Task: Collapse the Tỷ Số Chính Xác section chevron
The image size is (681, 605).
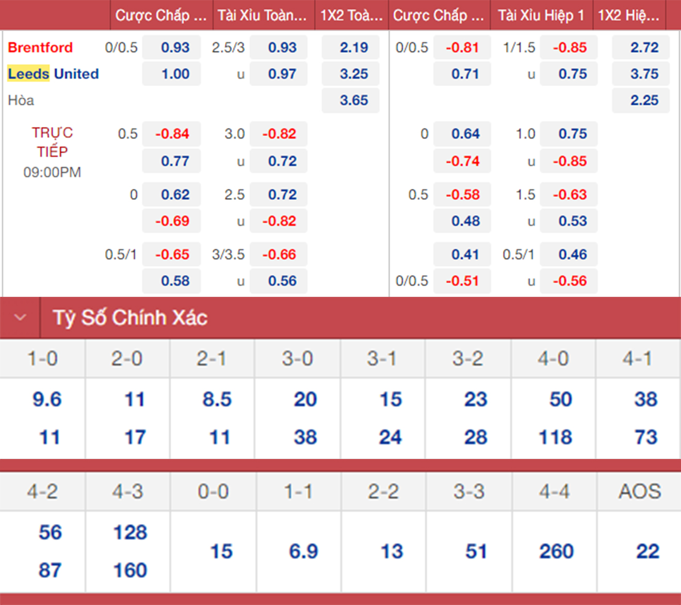Action: pyautogui.click(x=20, y=317)
